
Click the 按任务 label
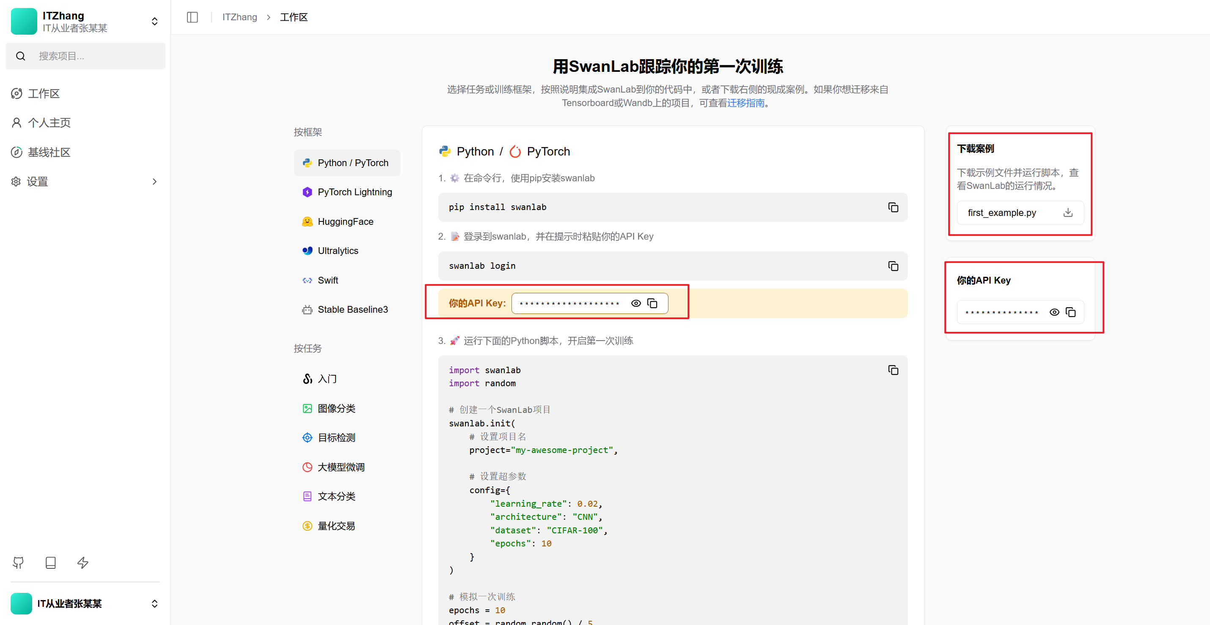pyautogui.click(x=308, y=349)
